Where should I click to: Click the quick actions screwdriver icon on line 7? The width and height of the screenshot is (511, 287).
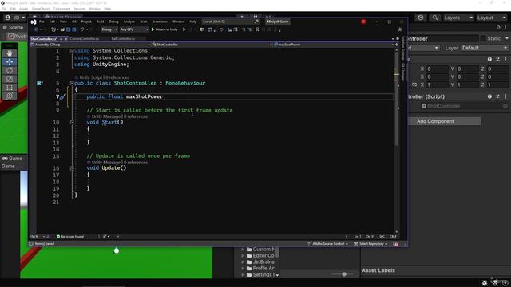(x=62, y=96)
